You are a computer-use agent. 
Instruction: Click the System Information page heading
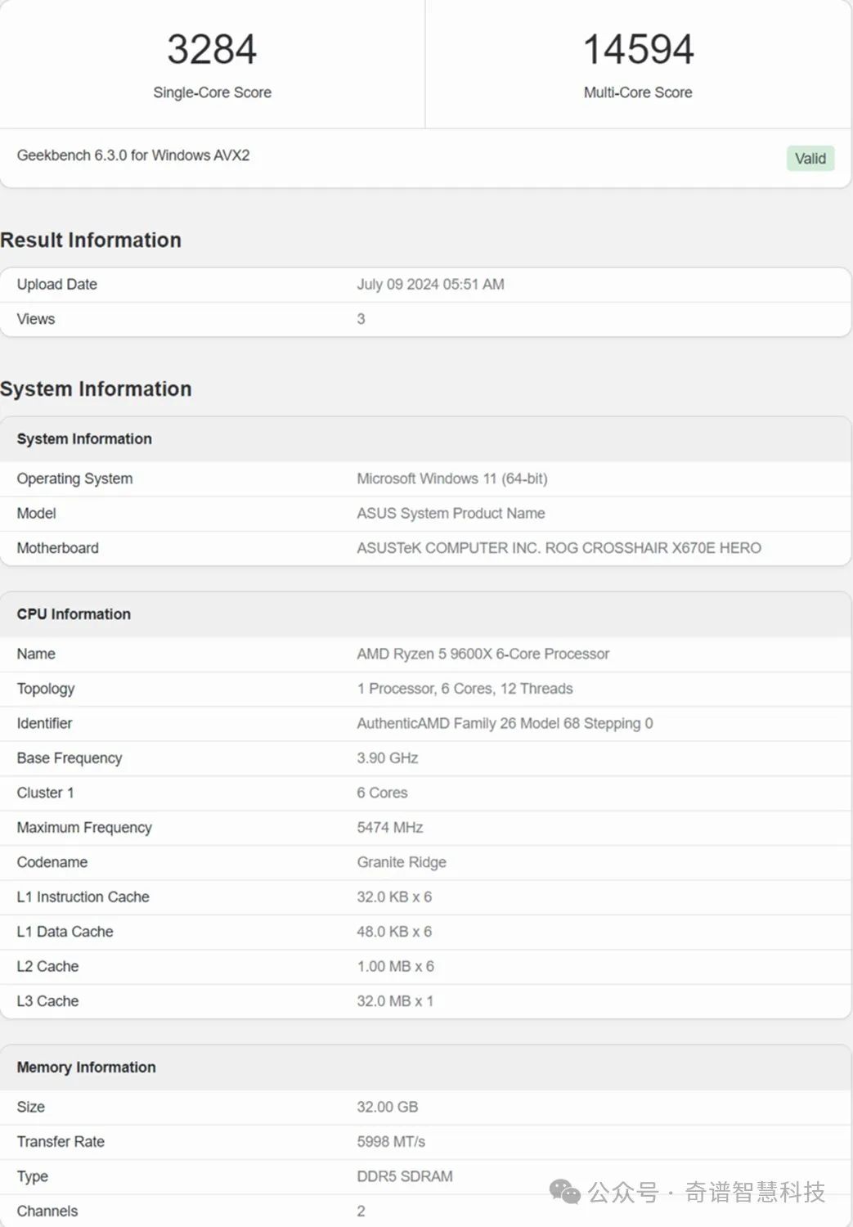coord(96,389)
